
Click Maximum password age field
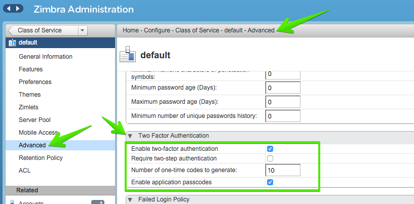pos(283,102)
